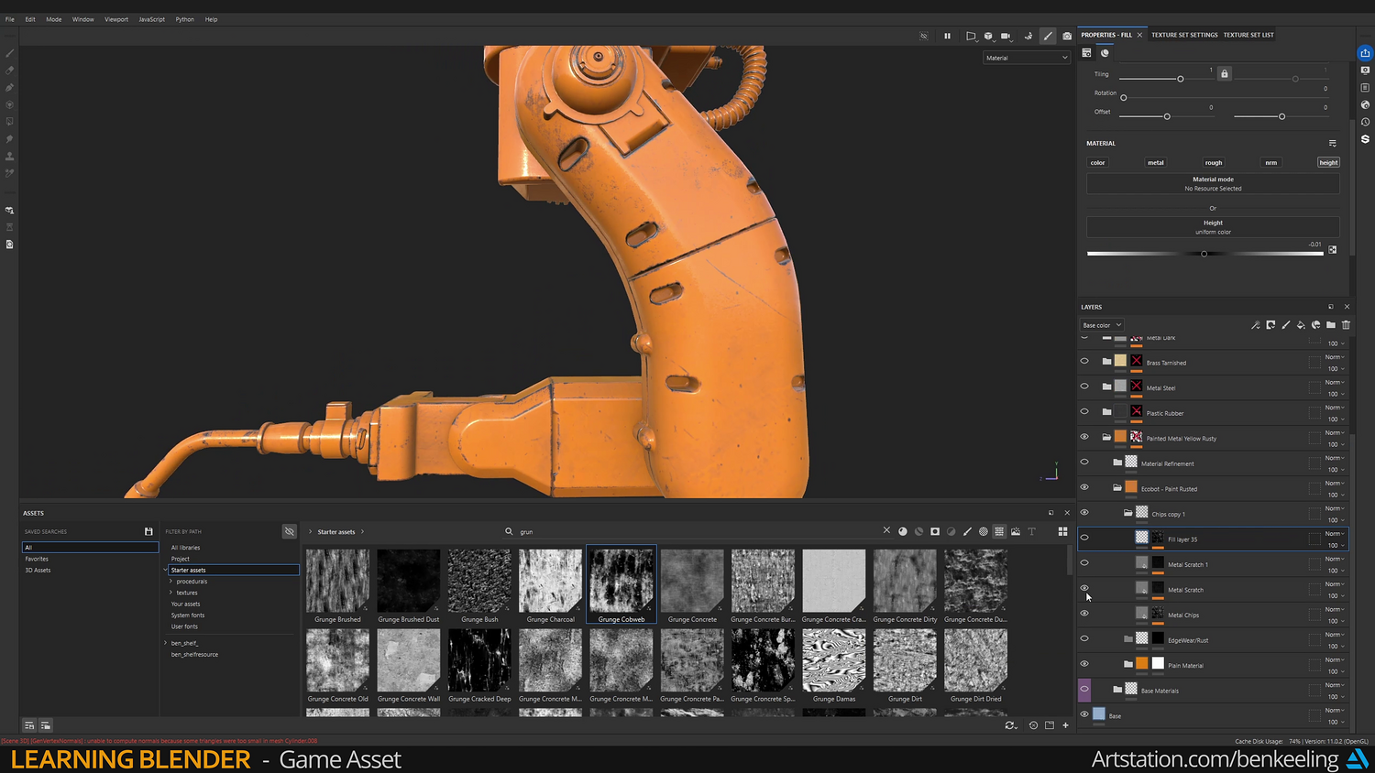Viewport: 1375px width, 773px height.
Task: Open the Python menu
Action: click(184, 19)
